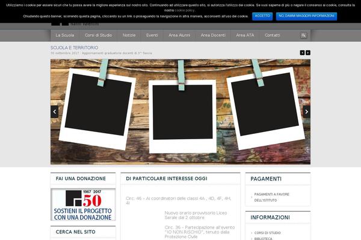Click the polaroid slideshow image
This screenshot has height=240, width=361.
point(180,112)
